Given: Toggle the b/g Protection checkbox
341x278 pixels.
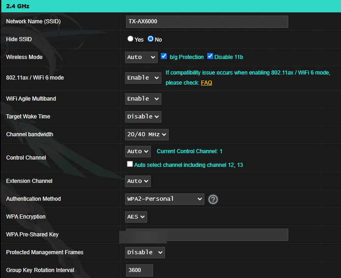Looking at the screenshot, I should coord(165,57).
